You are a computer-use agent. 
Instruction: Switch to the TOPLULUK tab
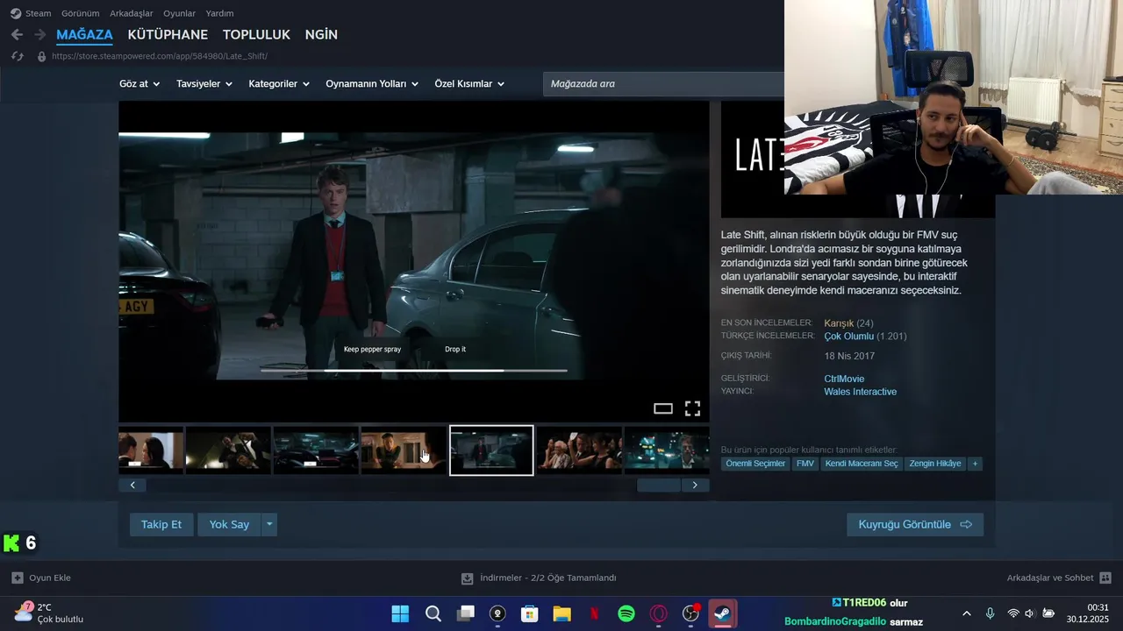[x=256, y=35]
